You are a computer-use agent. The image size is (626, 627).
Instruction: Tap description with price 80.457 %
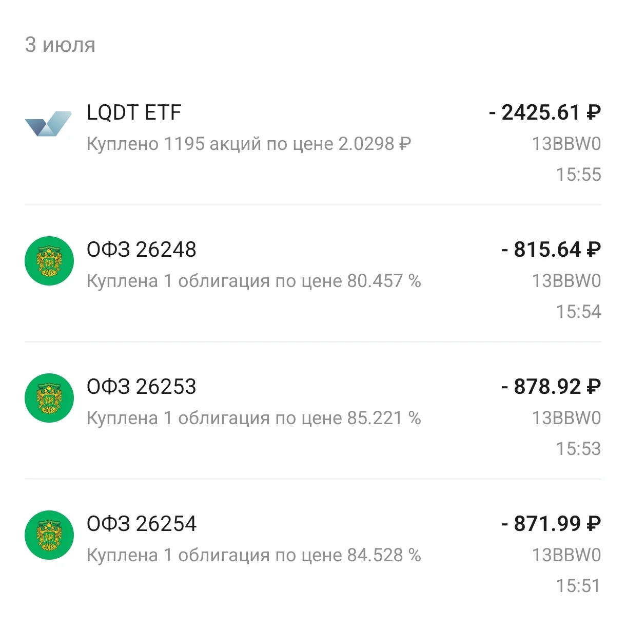[x=253, y=281]
